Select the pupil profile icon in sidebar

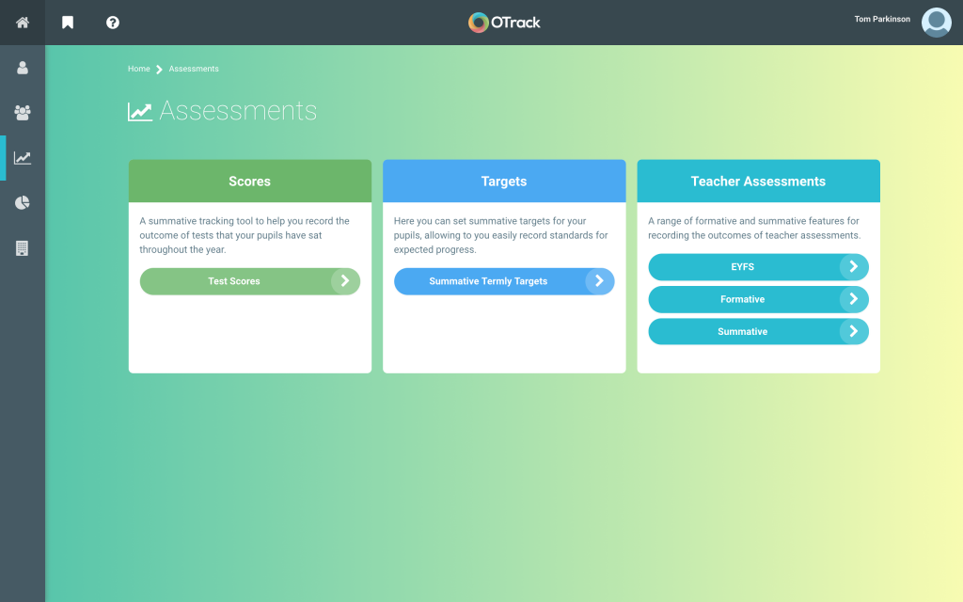click(21, 67)
